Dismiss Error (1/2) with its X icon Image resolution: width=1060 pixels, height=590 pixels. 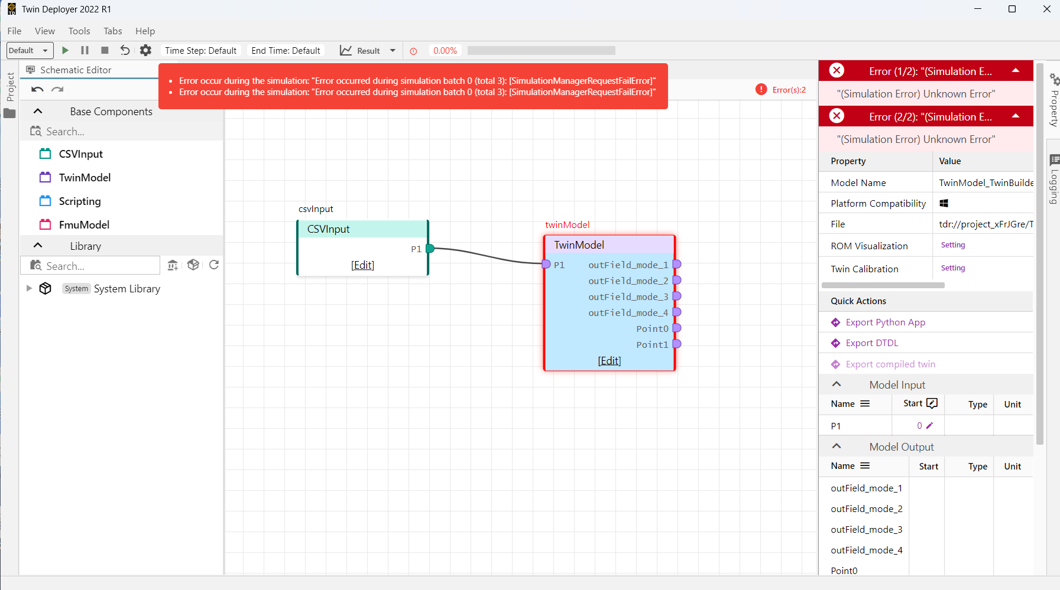[x=837, y=71]
